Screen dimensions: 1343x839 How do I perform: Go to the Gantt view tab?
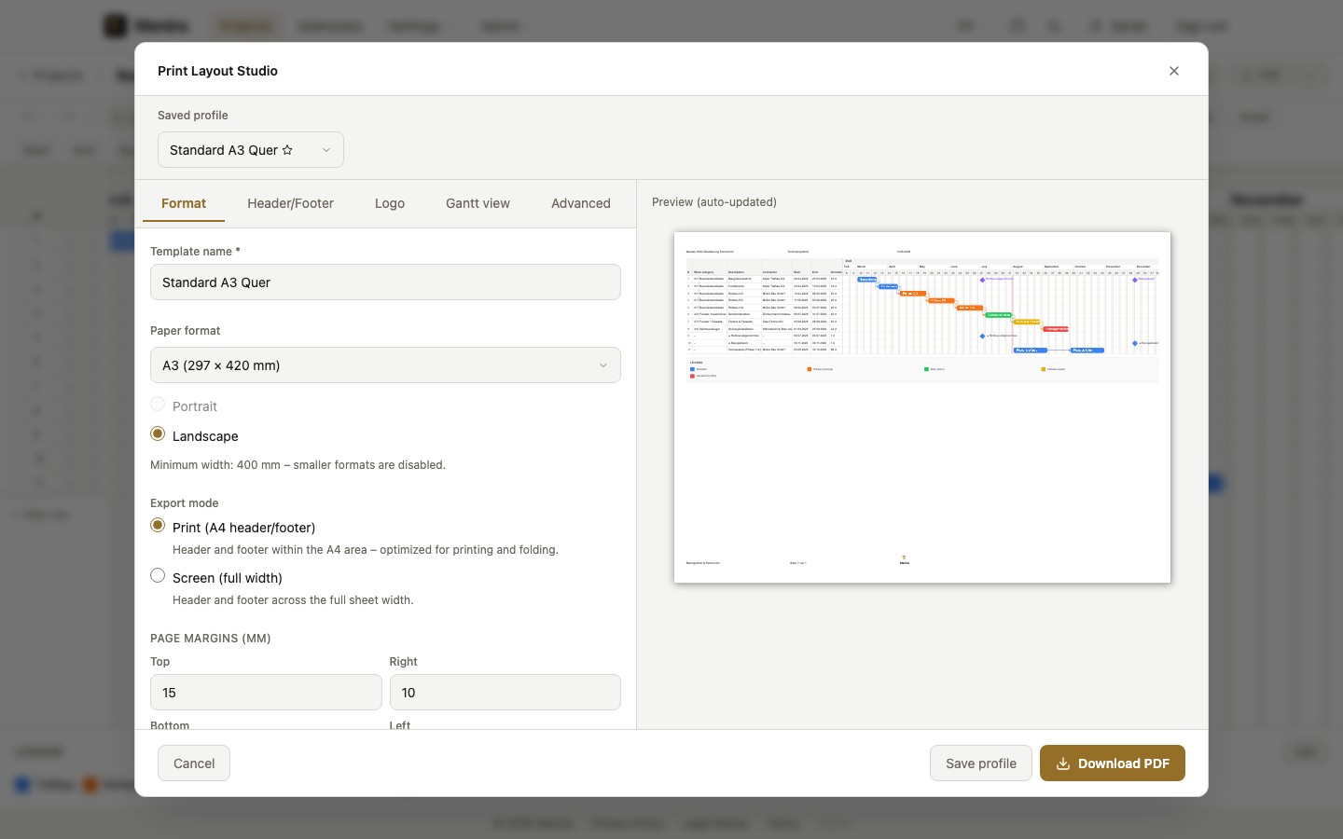[478, 203]
